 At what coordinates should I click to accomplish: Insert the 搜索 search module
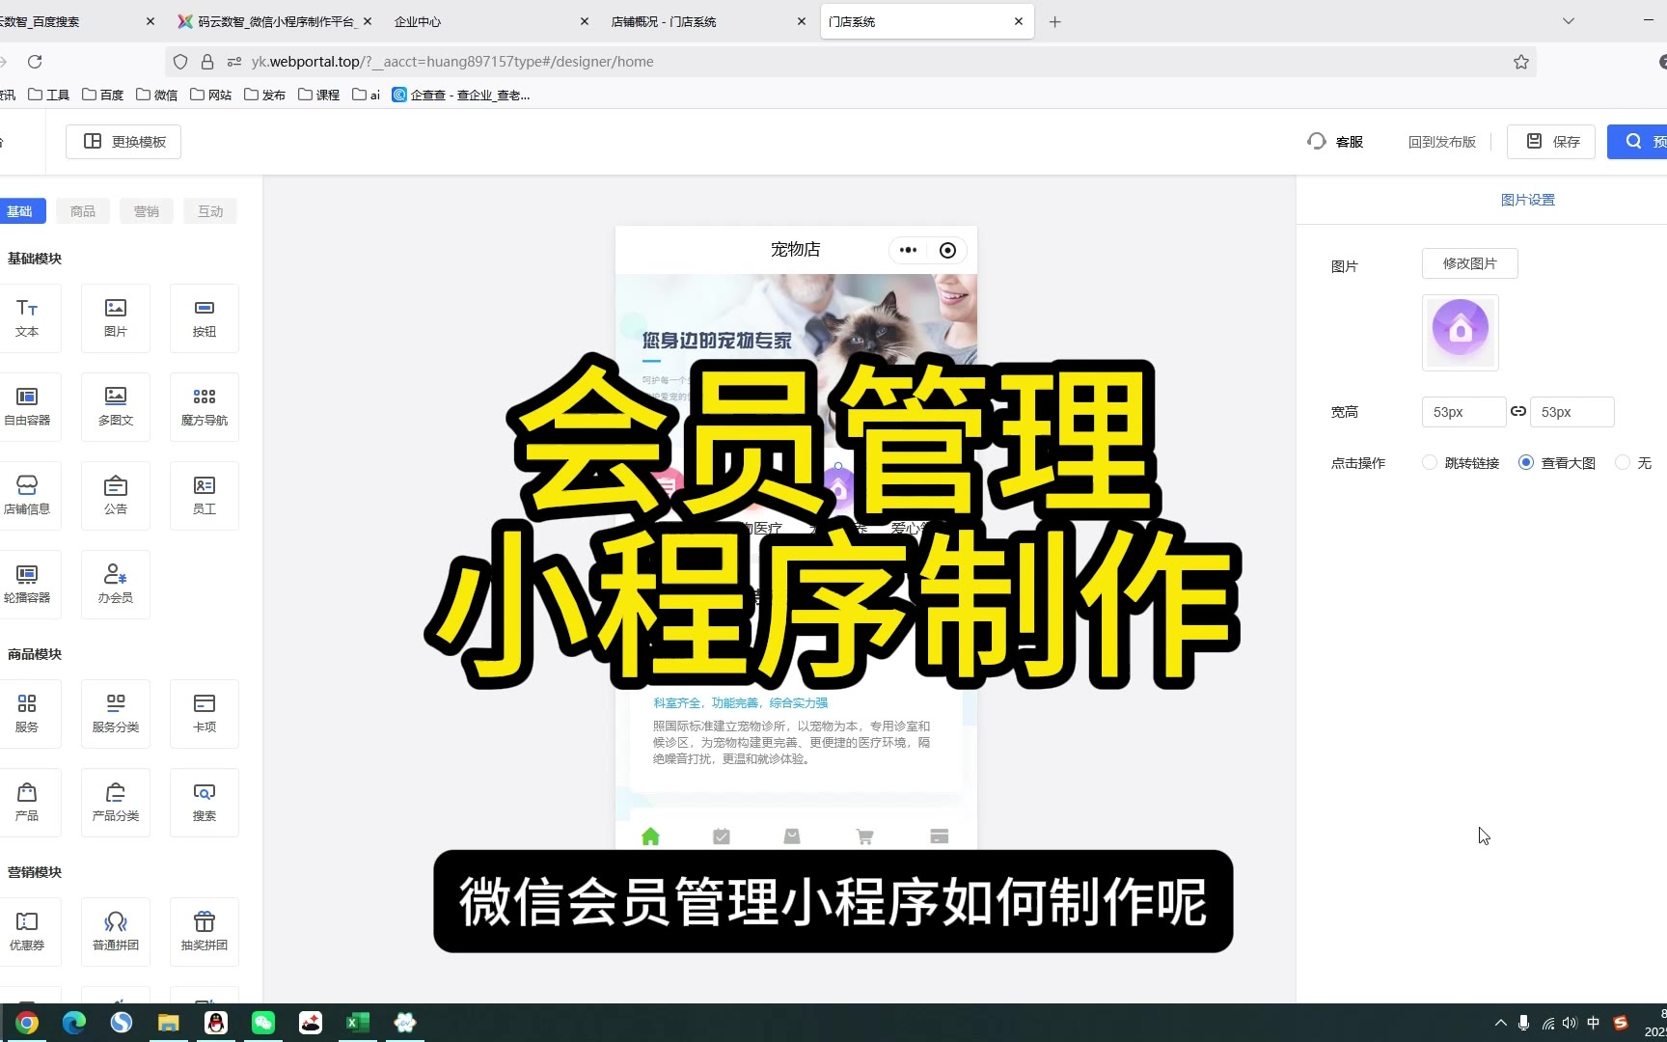coord(205,803)
